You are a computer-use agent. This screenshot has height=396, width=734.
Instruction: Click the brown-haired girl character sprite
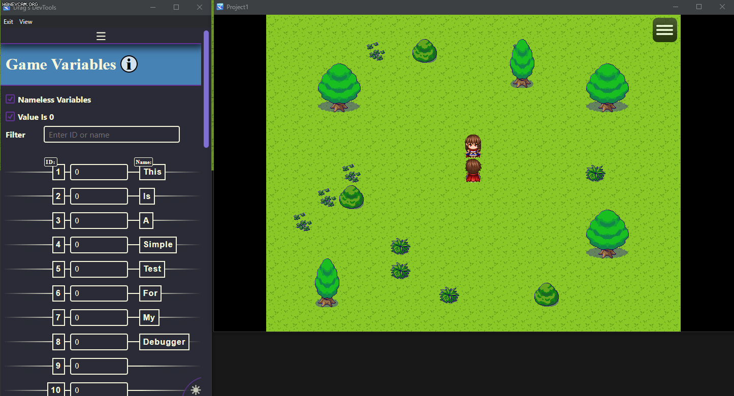(x=473, y=146)
